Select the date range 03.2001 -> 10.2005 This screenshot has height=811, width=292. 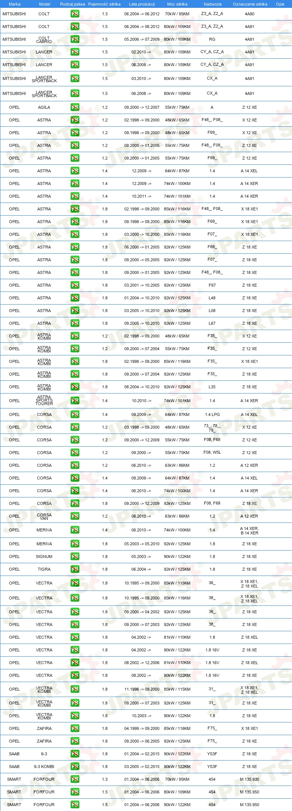142,285
